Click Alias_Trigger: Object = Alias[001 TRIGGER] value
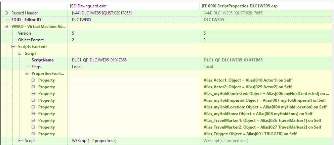The width and height of the screenshot is (334, 145). pos(250,134)
